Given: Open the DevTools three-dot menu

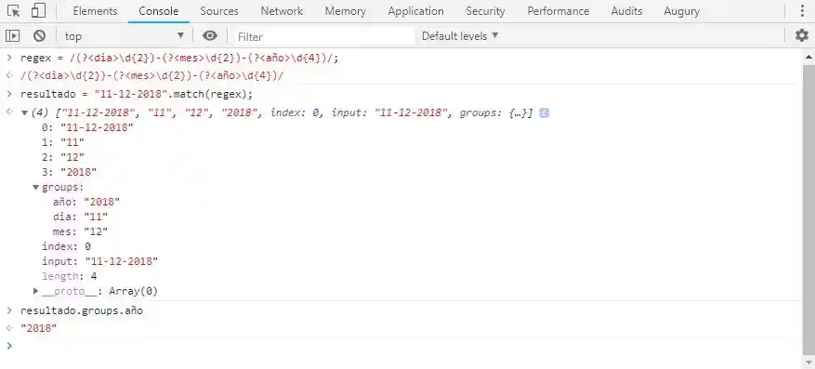Looking at the screenshot, I should [x=803, y=11].
